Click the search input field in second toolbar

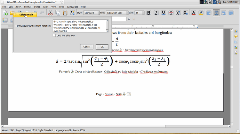point(119,19)
